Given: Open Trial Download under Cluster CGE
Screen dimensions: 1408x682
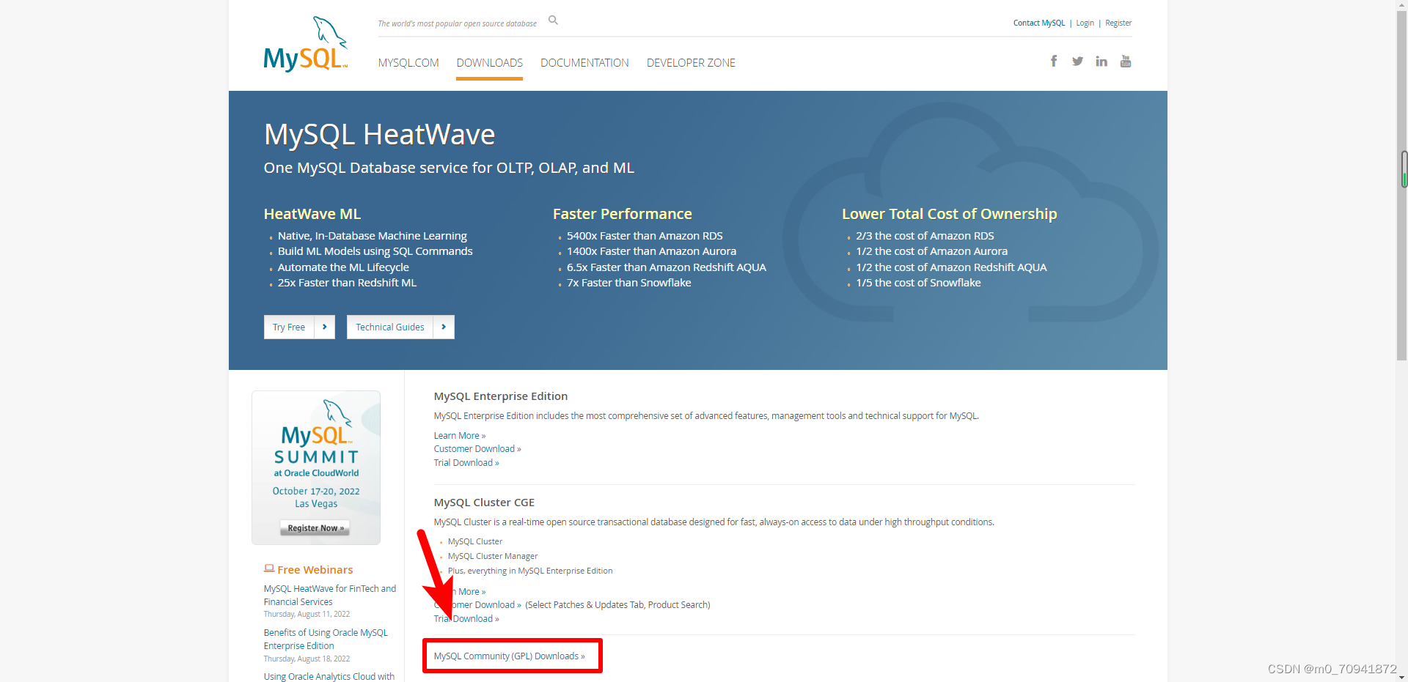Looking at the screenshot, I should click(466, 619).
